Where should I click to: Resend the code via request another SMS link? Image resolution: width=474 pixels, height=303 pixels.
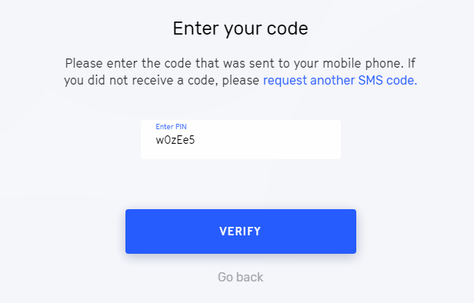(340, 80)
